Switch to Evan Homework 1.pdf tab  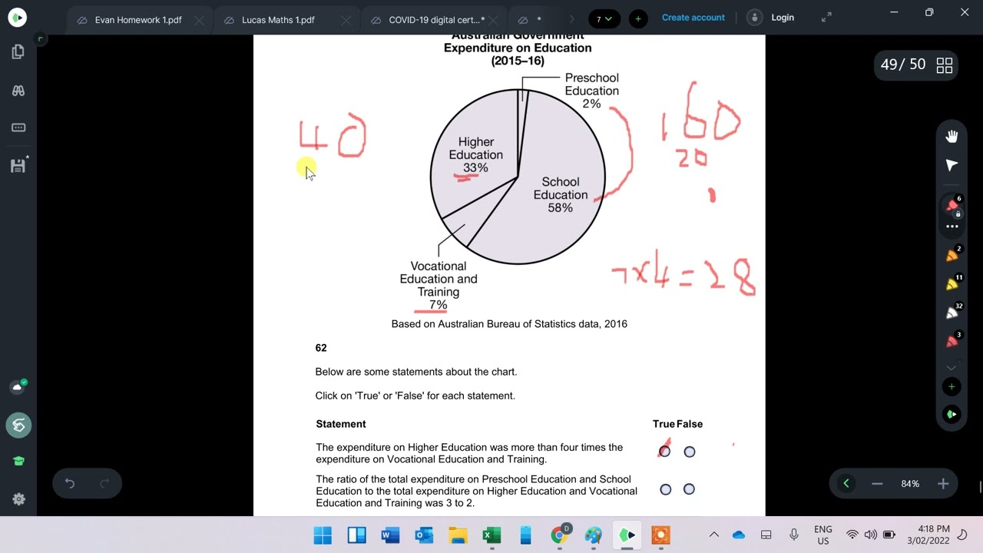(138, 20)
